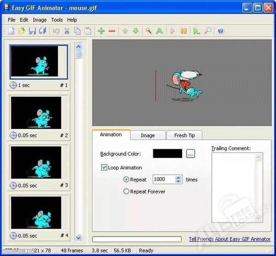Pause animation with the orange pause icon
276x256 pixels.
coord(184,31)
